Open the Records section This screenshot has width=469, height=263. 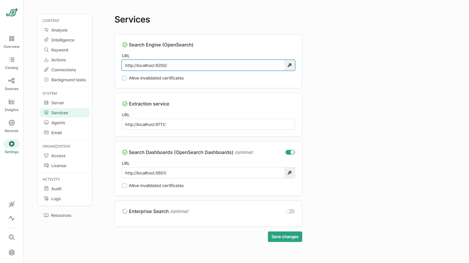coord(12,126)
